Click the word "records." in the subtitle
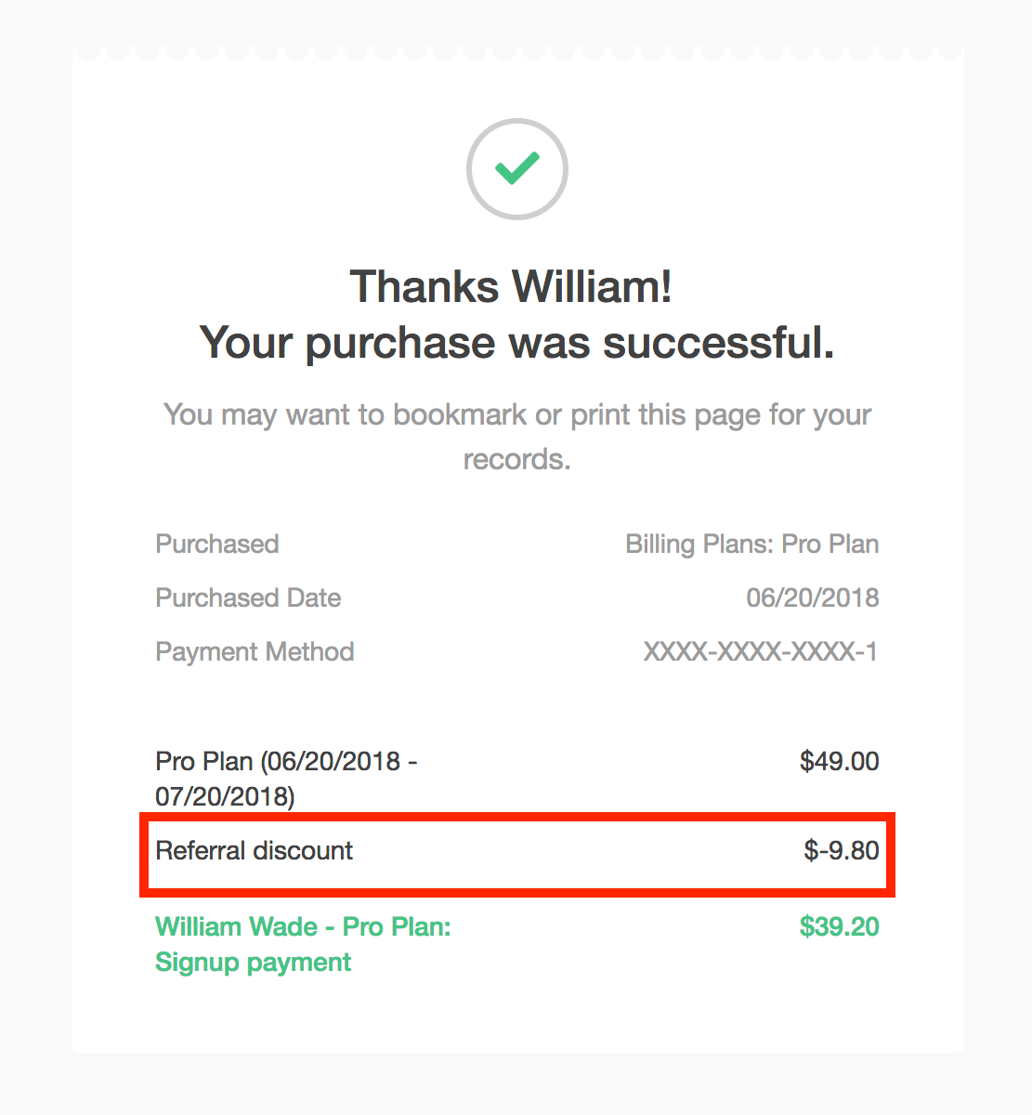 click(x=516, y=459)
